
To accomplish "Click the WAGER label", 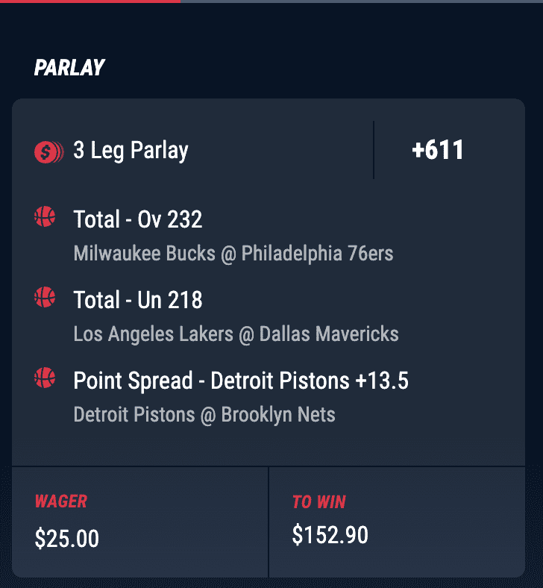I will (x=60, y=501).
